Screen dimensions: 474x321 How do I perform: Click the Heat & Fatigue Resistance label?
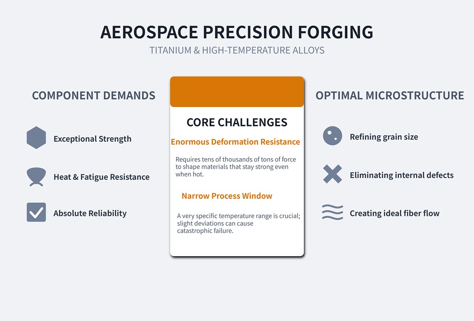click(102, 177)
